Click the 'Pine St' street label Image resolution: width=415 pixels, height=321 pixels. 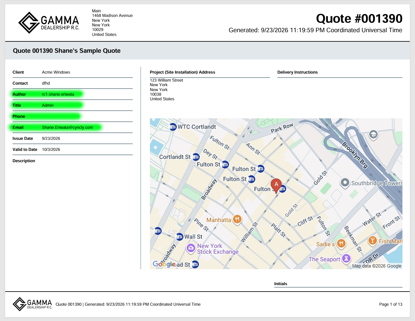pos(201,225)
